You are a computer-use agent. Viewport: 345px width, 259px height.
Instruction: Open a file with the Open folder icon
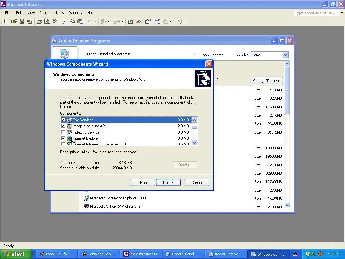pos(14,21)
